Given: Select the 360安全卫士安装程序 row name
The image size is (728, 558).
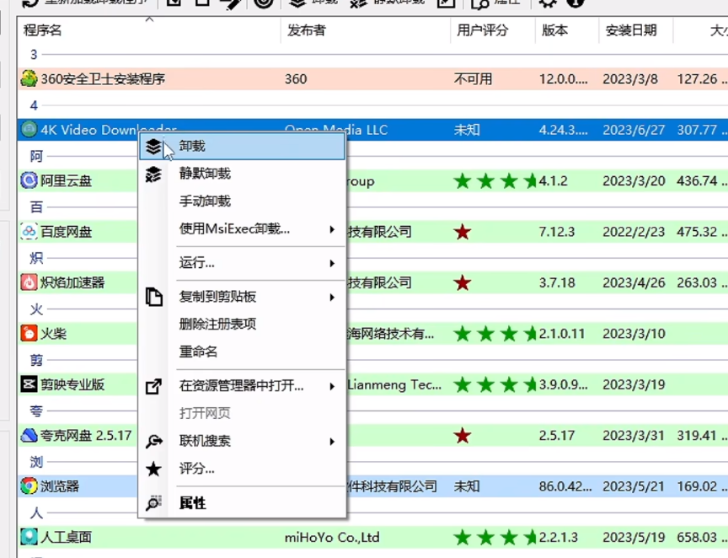Looking at the screenshot, I should pos(103,79).
